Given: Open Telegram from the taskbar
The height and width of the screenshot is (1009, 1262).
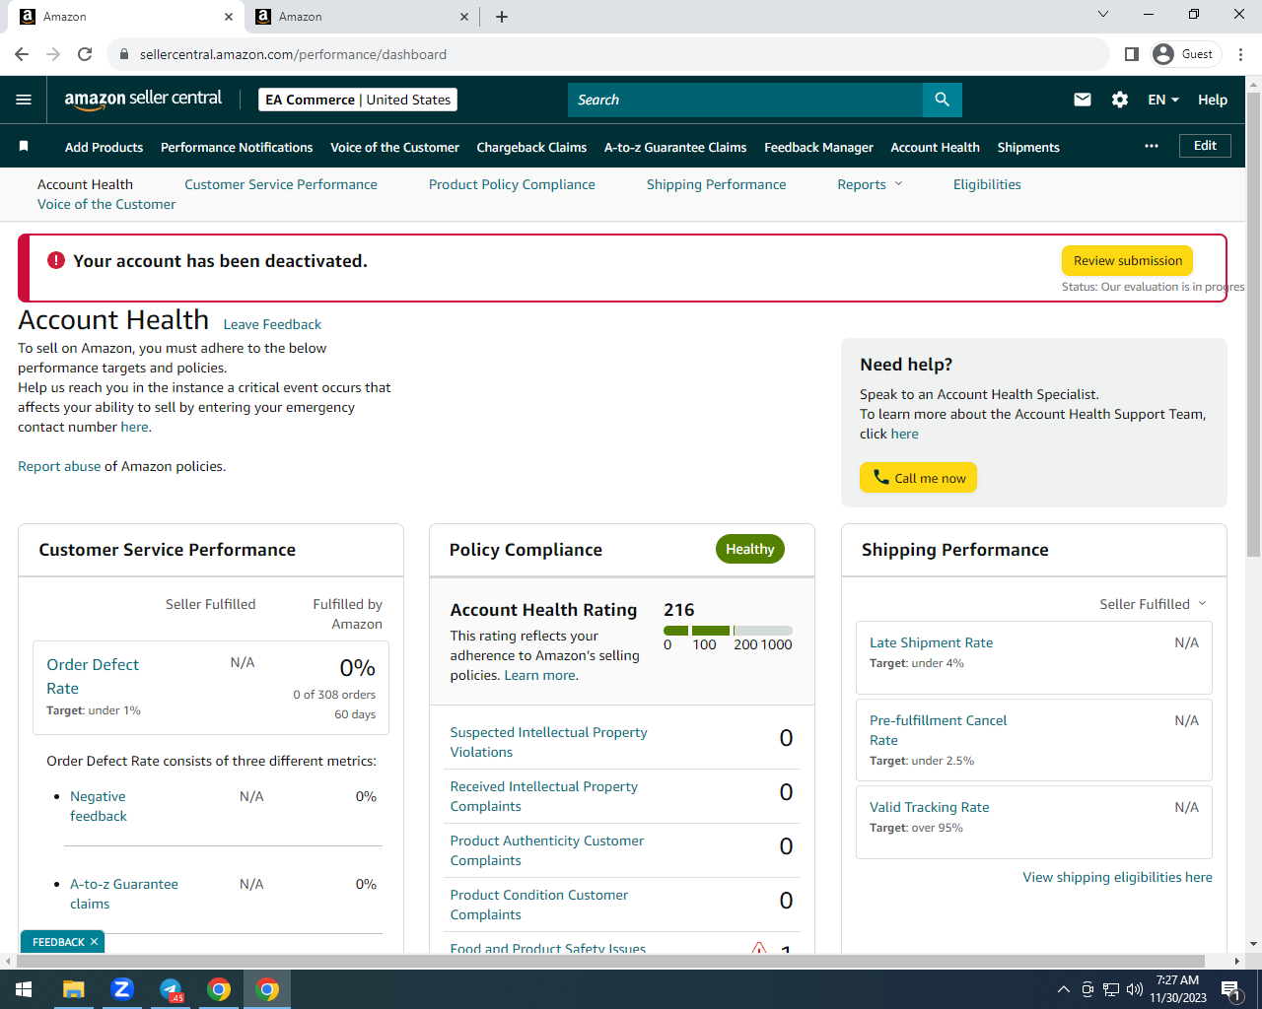Looking at the screenshot, I should (171, 989).
